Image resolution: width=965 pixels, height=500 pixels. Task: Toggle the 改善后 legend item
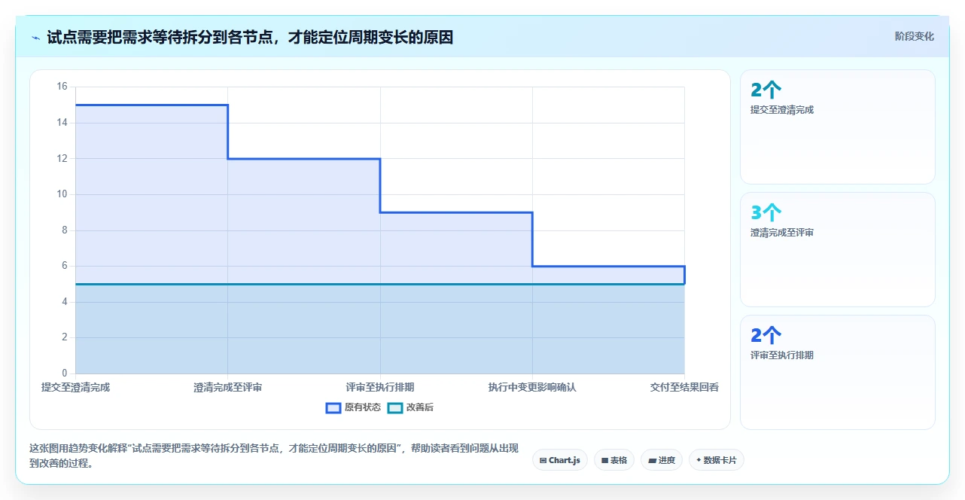point(410,407)
